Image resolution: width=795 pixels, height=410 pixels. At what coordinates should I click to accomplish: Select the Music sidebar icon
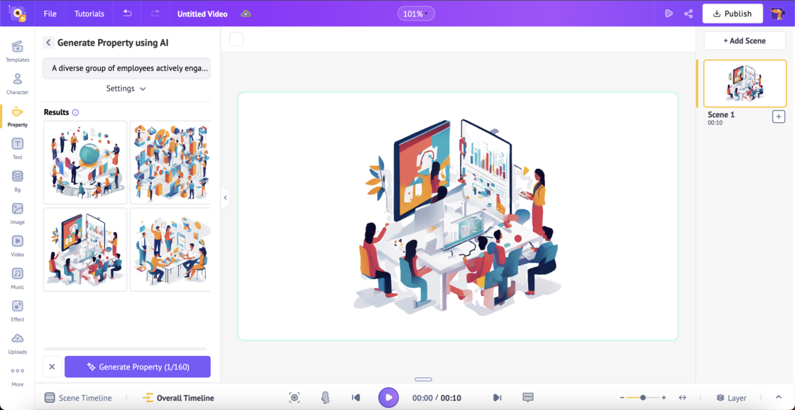(17, 277)
